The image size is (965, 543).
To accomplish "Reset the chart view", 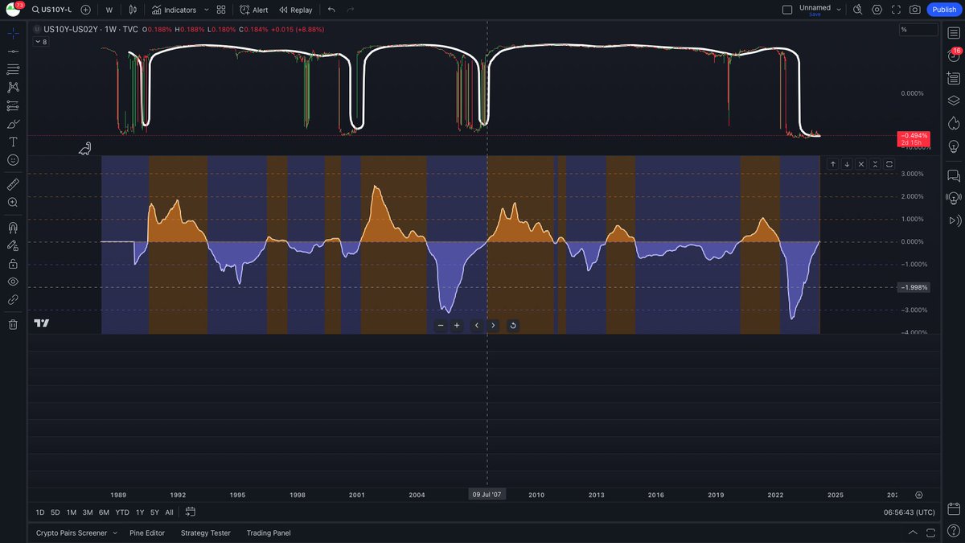I will [513, 326].
